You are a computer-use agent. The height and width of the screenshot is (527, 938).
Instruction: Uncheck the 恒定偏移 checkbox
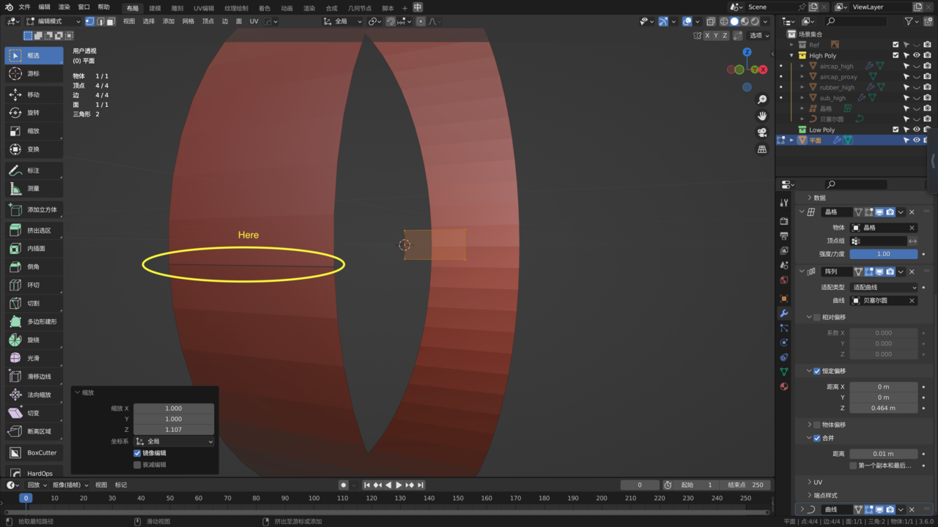[x=817, y=371]
